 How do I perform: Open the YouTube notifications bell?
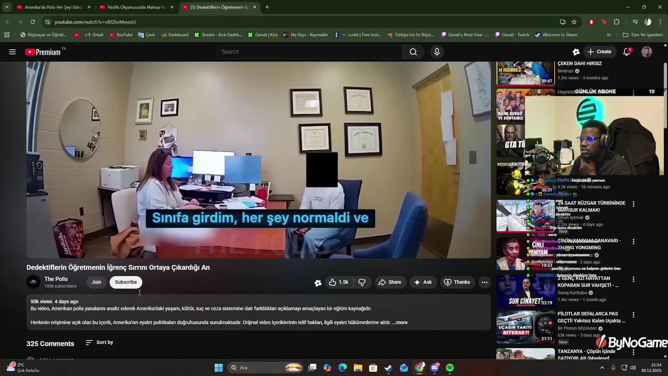tap(627, 52)
